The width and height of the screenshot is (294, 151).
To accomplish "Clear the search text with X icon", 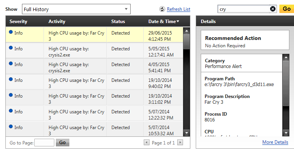I will tap(273, 9).
